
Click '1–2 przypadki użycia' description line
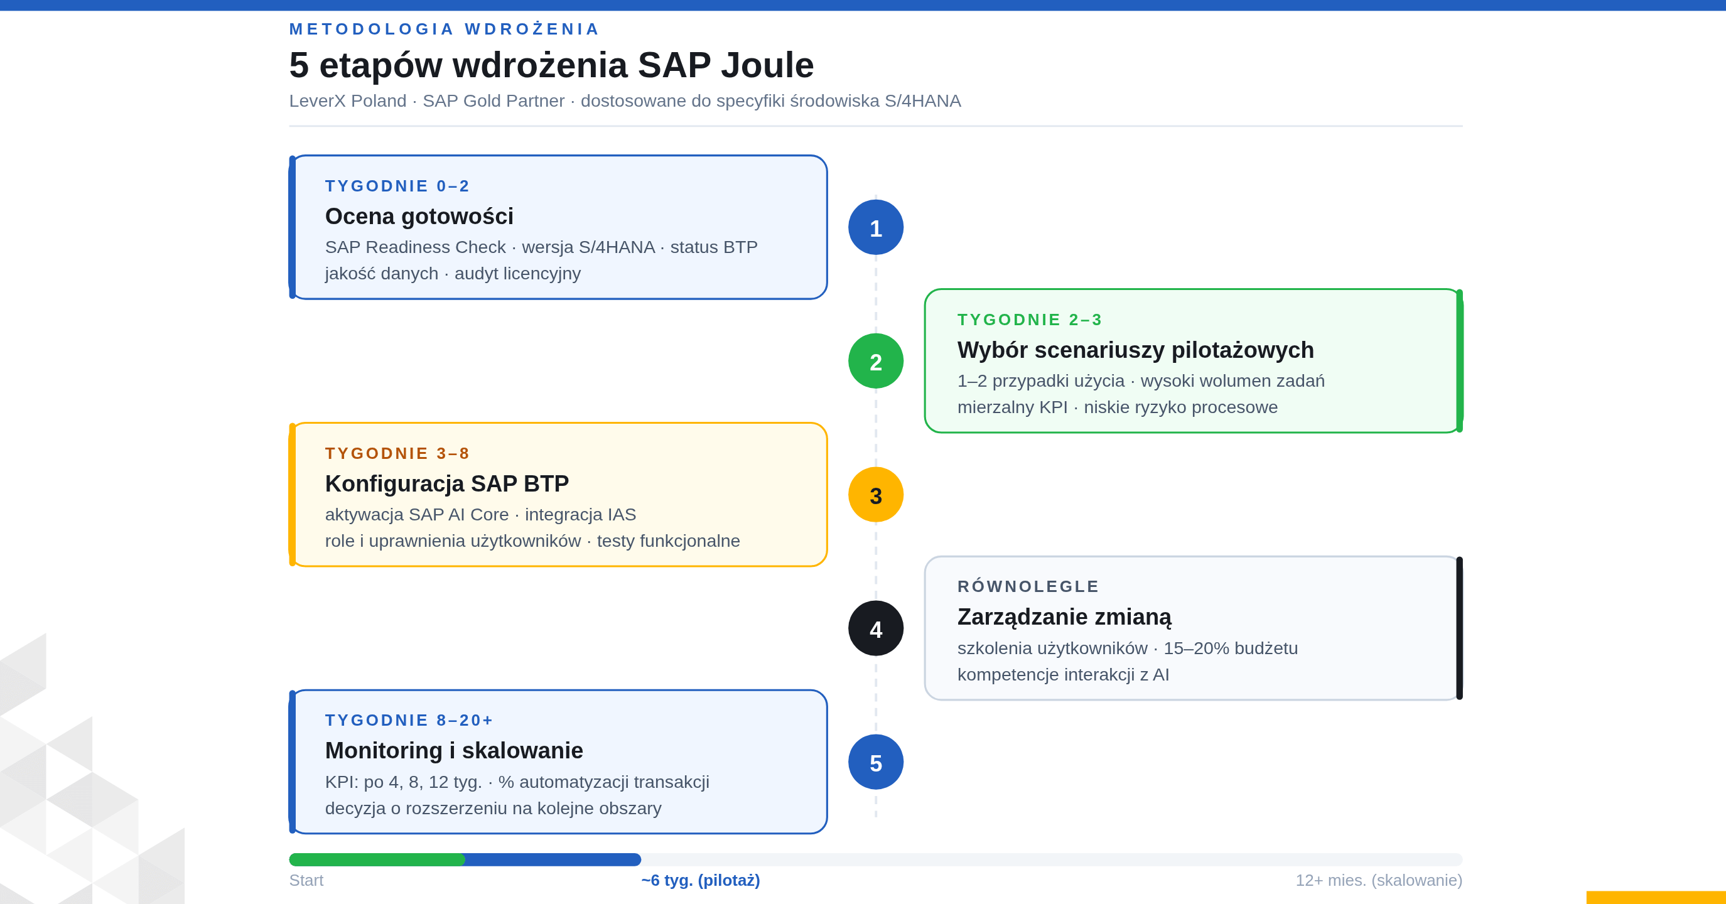(1141, 380)
